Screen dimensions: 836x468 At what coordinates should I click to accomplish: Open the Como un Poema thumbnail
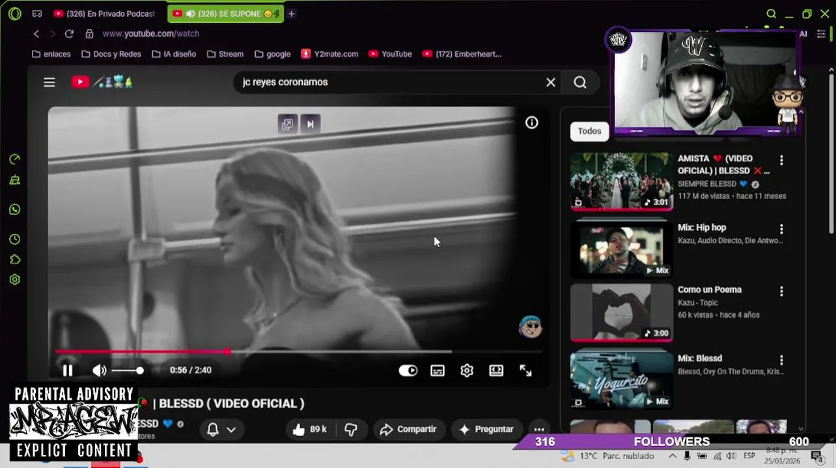(621, 312)
